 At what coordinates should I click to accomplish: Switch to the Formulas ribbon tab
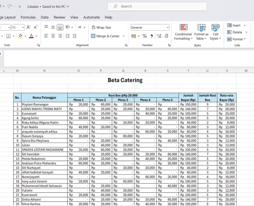pos(28,17)
